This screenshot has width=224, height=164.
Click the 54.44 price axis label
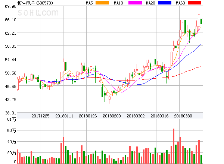pos(10,60)
